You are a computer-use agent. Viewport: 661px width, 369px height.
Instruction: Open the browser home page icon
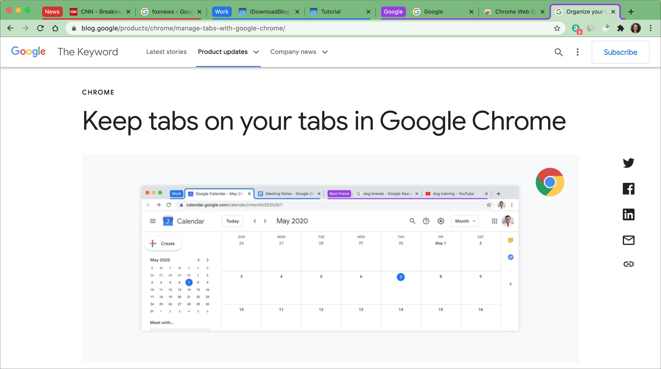(x=55, y=28)
